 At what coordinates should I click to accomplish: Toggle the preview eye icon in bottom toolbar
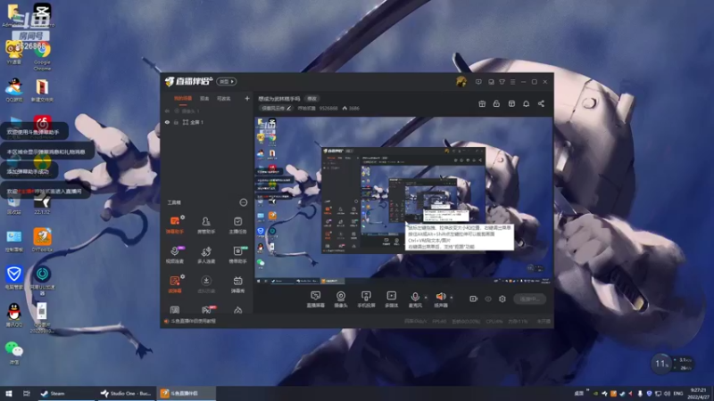point(488,299)
